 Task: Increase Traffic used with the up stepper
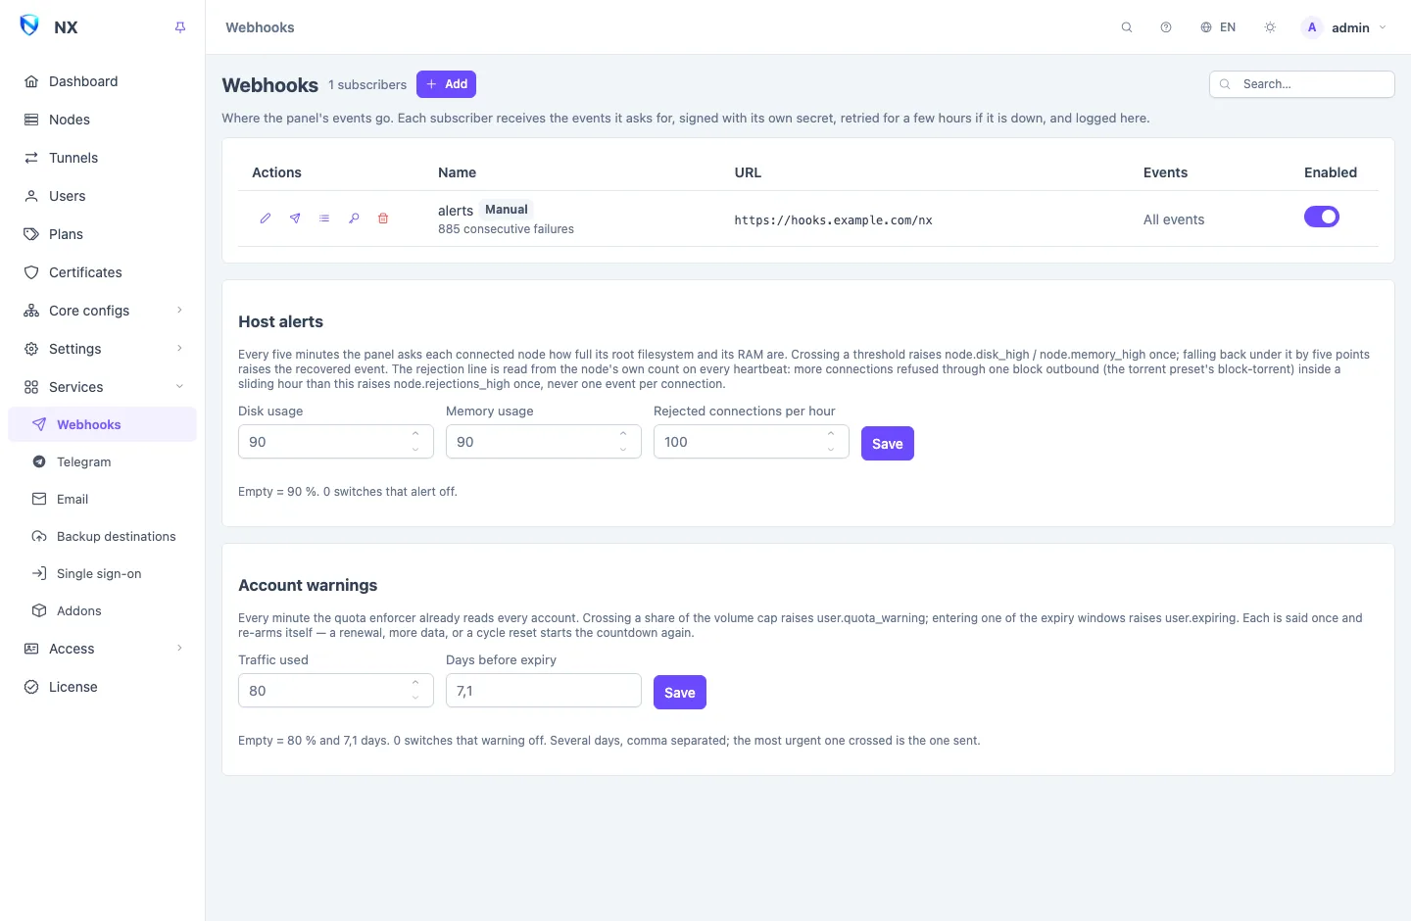click(415, 683)
